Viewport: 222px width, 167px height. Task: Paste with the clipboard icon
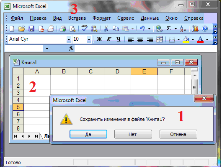point(125,29)
